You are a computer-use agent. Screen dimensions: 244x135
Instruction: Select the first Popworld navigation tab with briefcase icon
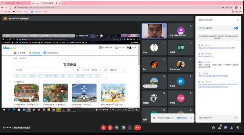(x=20, y=53)
